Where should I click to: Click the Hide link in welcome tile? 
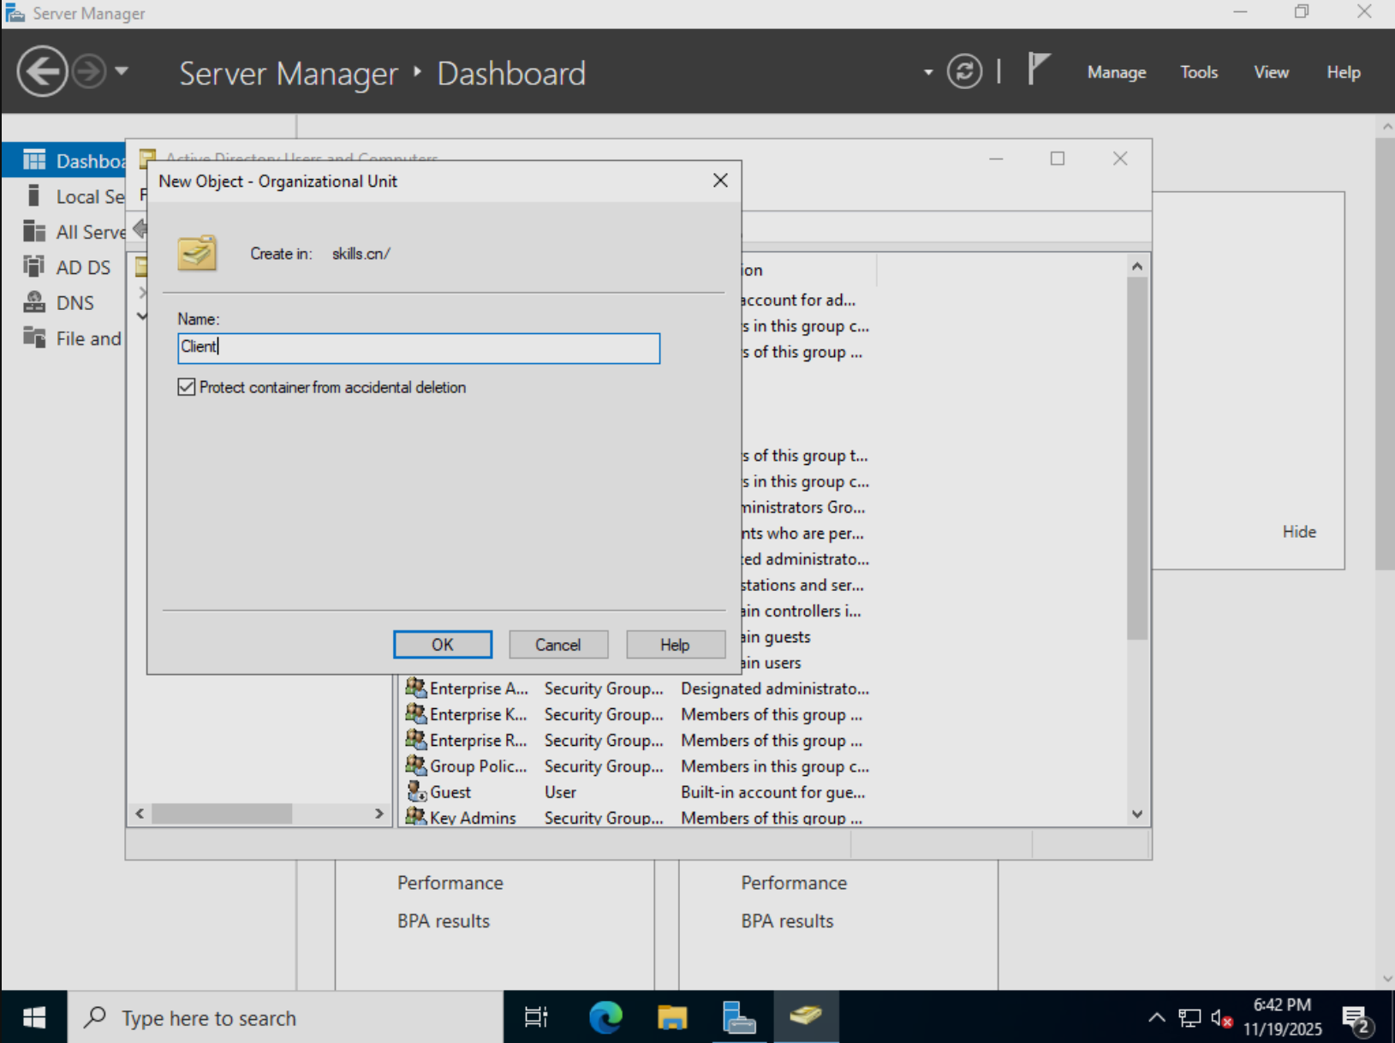point(1299,532)
